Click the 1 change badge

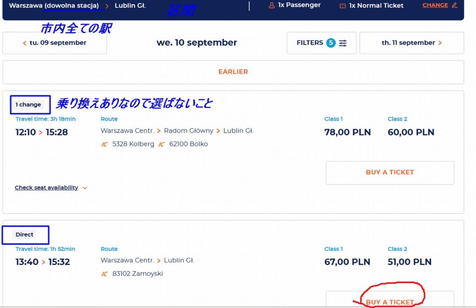pos(28,105)
